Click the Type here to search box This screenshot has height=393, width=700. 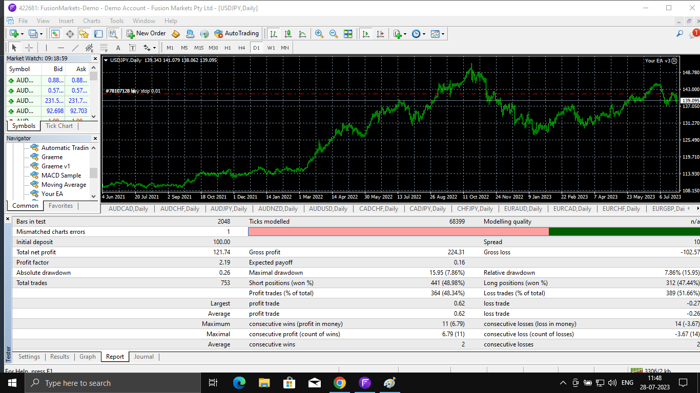[x=113, y=383]
